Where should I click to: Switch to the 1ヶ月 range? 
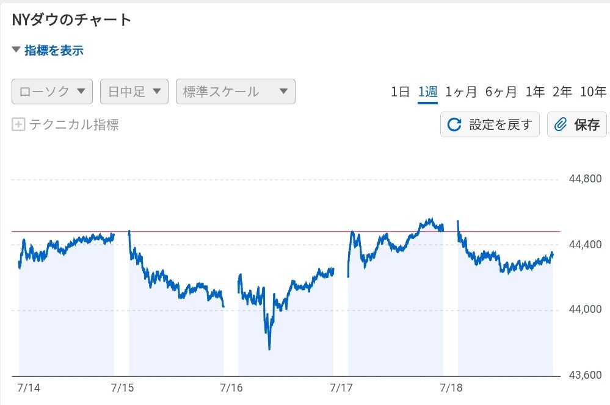[x=461, y=92]
